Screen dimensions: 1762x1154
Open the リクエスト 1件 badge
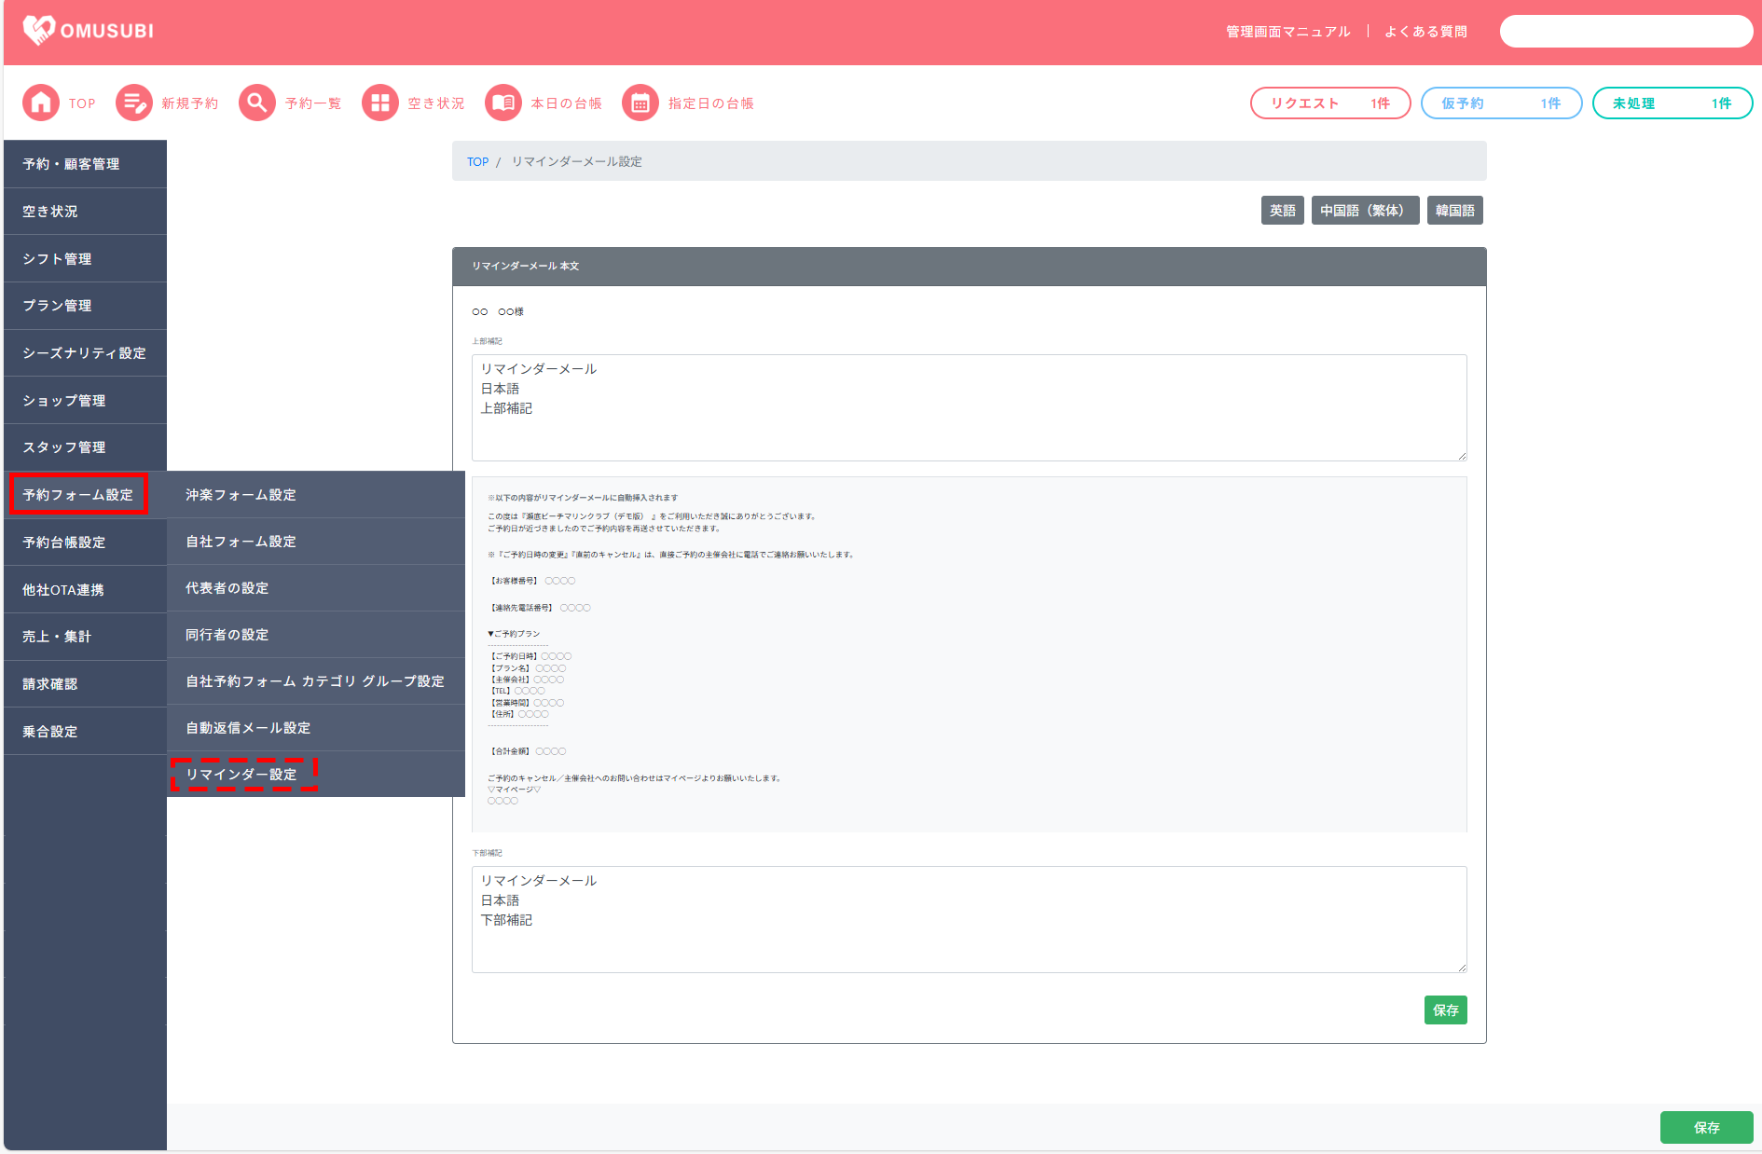(1329, 103)
